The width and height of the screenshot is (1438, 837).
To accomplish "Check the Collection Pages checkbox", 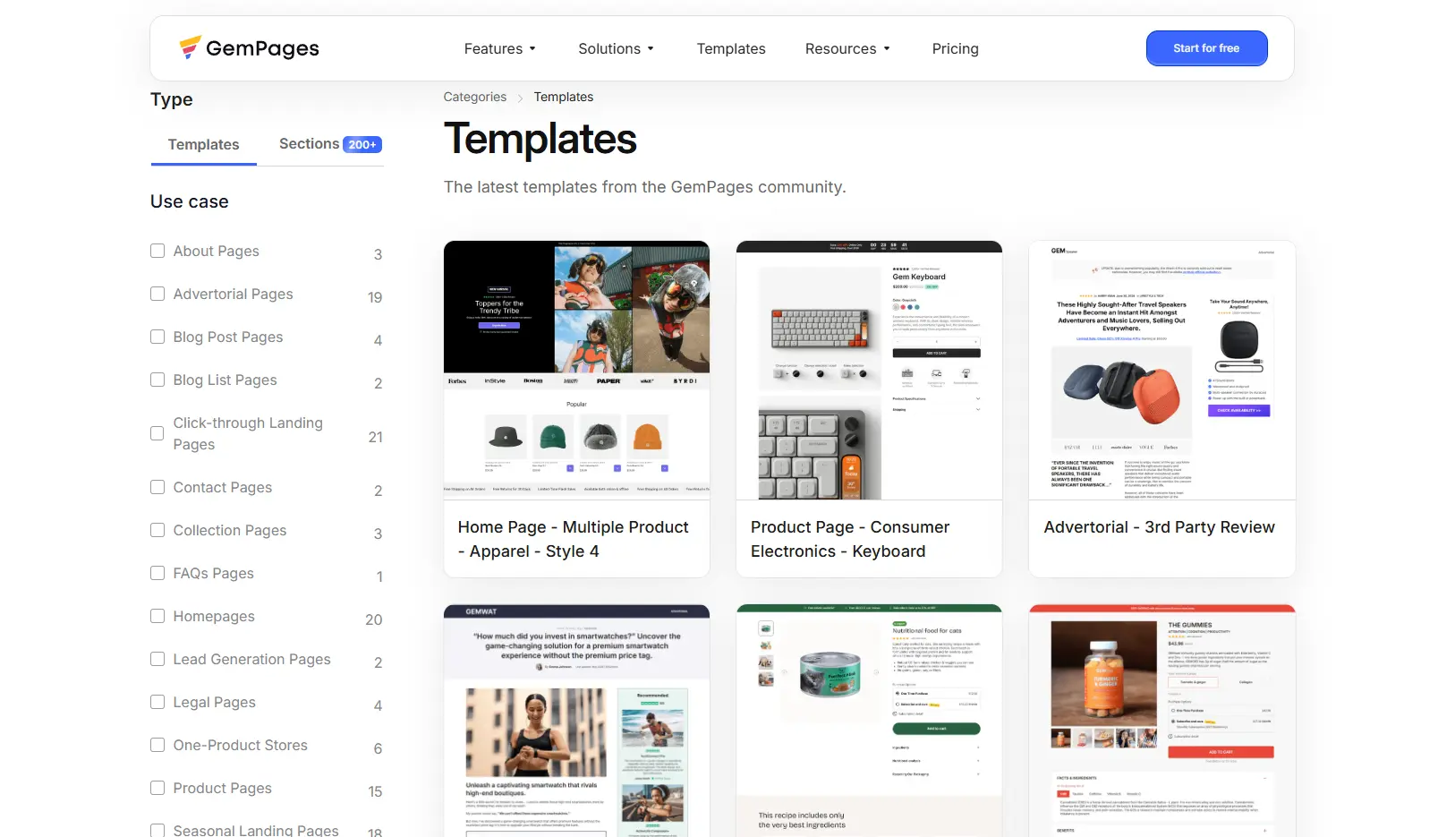I will tap(157, 530).
